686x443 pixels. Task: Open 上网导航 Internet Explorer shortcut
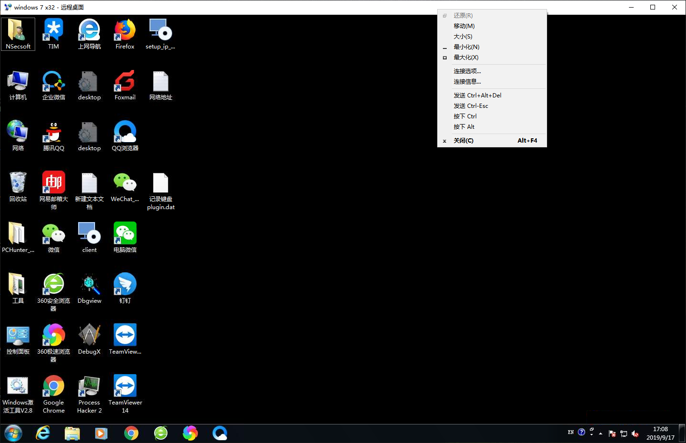click(89, 34)
